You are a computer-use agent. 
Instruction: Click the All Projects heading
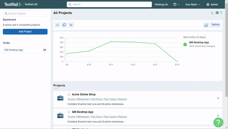(x=62, y=13)
